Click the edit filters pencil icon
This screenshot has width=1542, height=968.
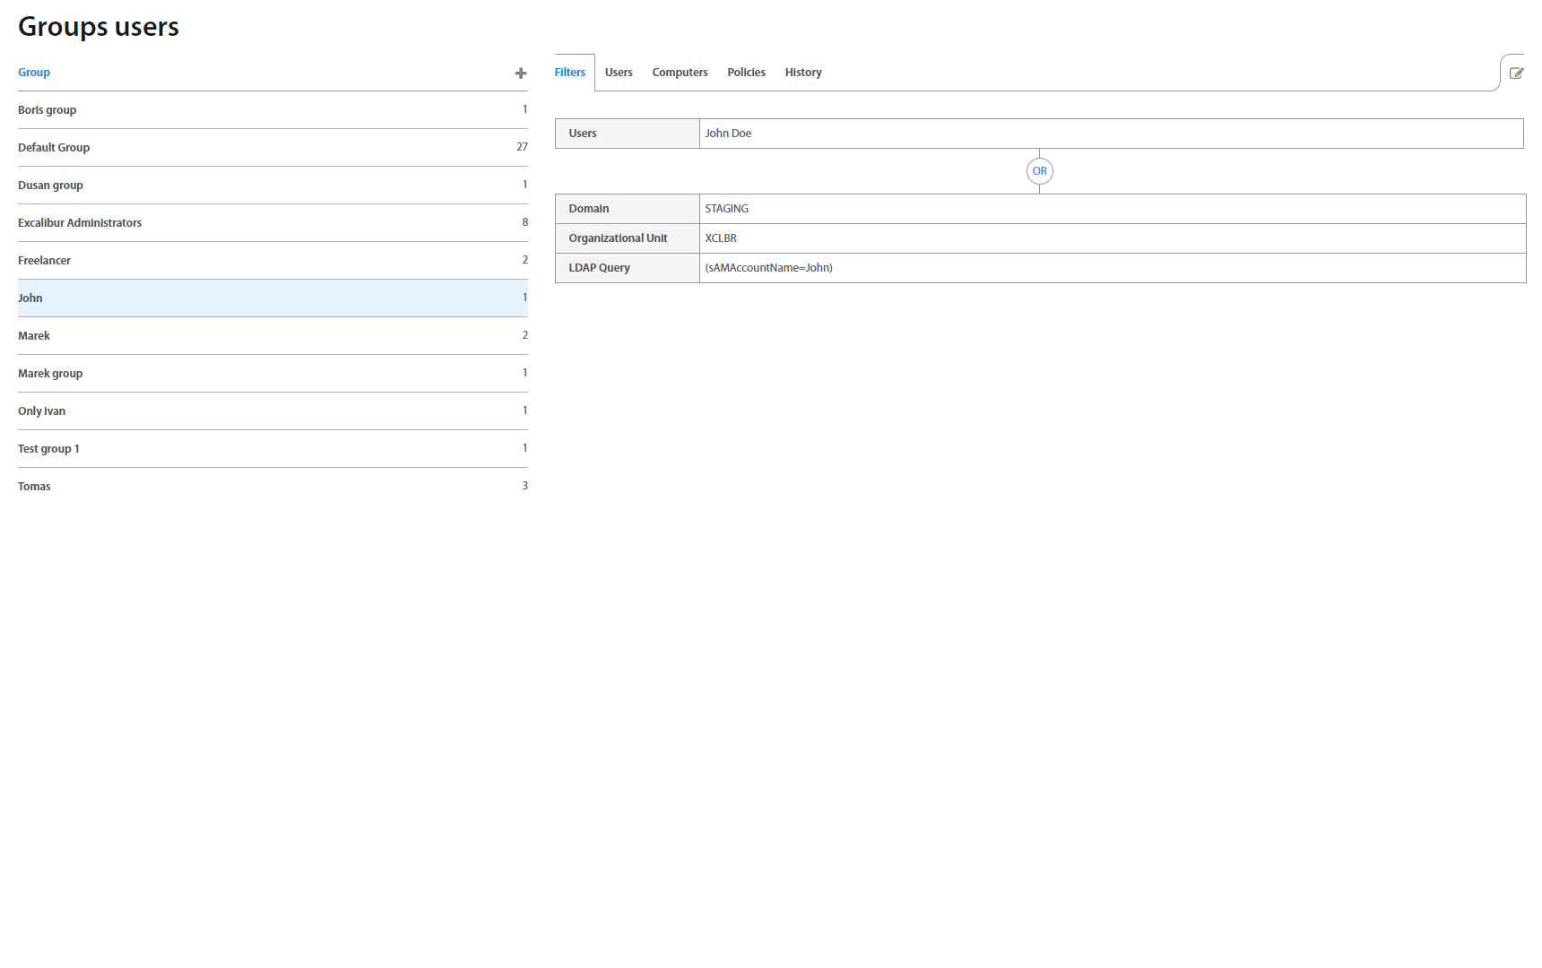pos(1516,73)
